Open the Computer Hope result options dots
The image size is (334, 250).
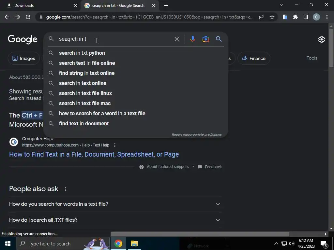[115, 145]
